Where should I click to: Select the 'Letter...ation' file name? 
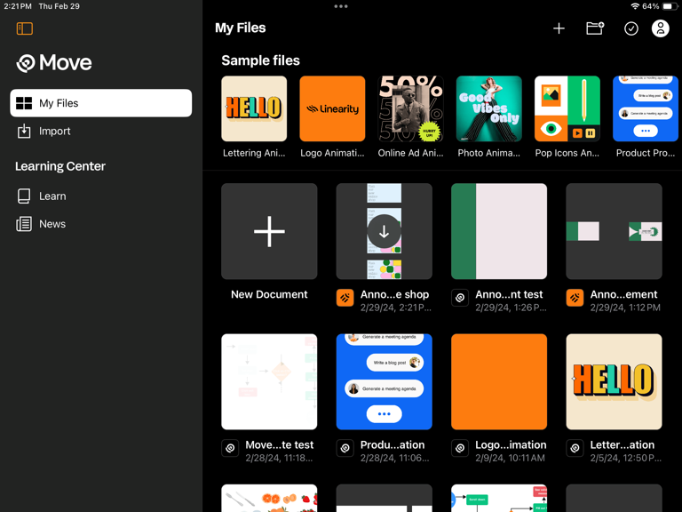622,445
